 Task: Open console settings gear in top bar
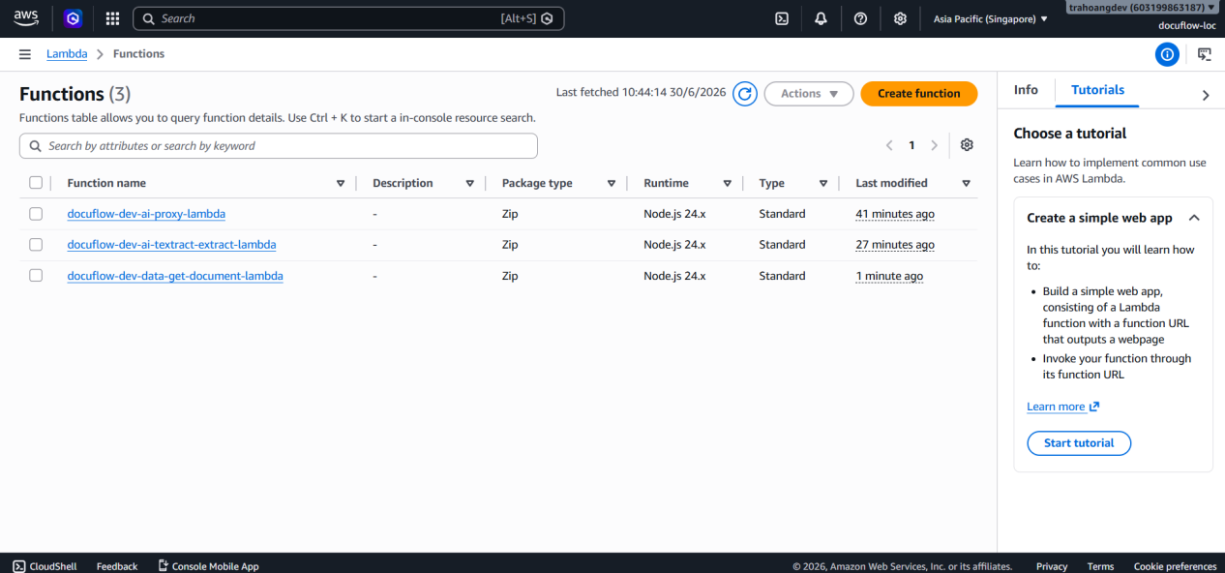(900, 18)
